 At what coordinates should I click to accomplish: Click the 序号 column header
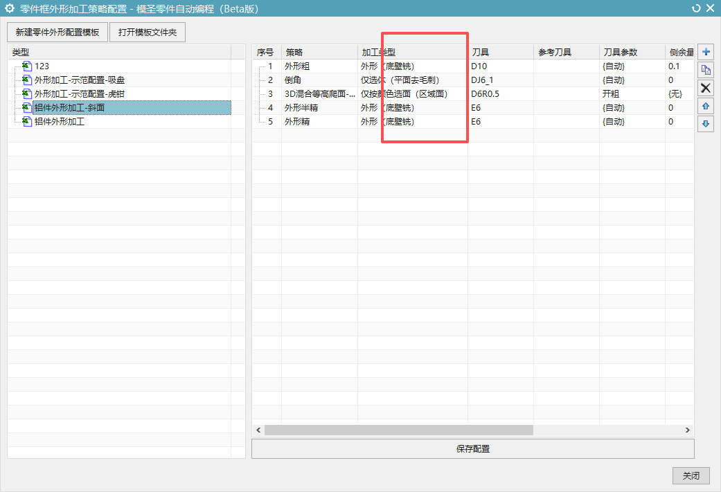tap(267, 53)
